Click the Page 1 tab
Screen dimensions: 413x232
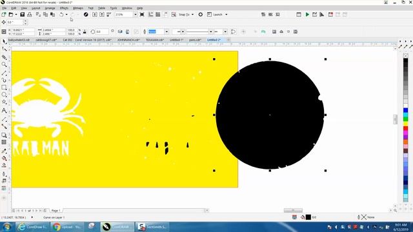click(x=56, y=211)
